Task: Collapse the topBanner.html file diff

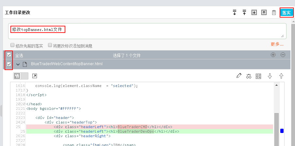Action: point(18,64)
